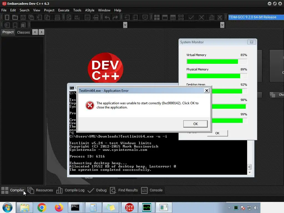Click the Run window toolbar icon
The height and width of the screenshot is (213, 284).
165,17
